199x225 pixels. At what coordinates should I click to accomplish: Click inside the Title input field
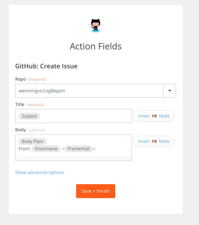pyautogui.click(x=74, y=116)
